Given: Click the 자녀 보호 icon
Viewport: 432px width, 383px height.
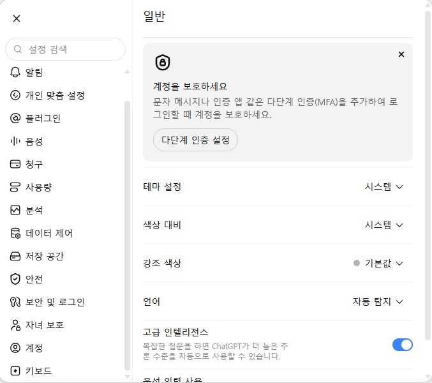Looking at the screenshot, I should [15, 325].
